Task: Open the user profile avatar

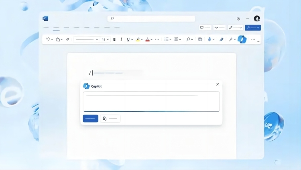Action: (x=257, y=18)
